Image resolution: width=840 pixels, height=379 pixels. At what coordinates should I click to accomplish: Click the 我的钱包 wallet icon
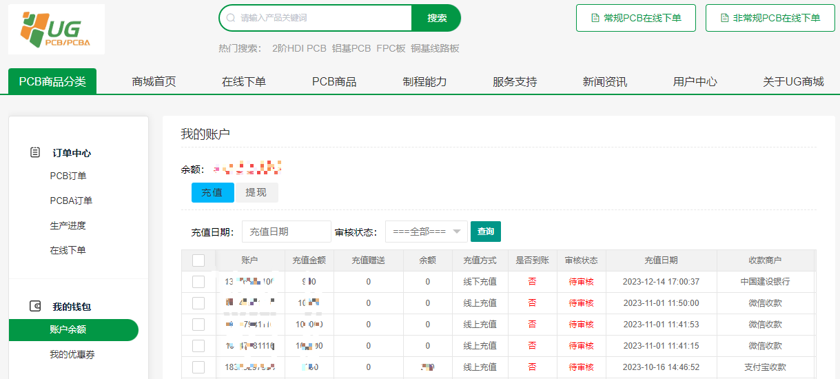coord(35,306)
